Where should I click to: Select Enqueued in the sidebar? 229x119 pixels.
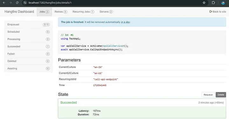click(x=29, y=25)
